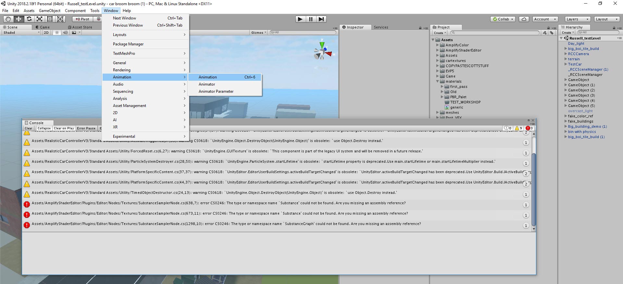The height and width of the screenshot is (284, 623).
Task: Open the Hierarchy Create dropdown
Action: 568,32
